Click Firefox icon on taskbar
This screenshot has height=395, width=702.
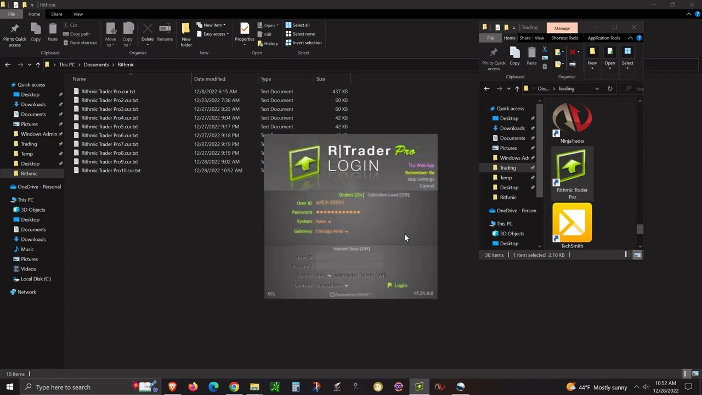(x=193, y=387)
